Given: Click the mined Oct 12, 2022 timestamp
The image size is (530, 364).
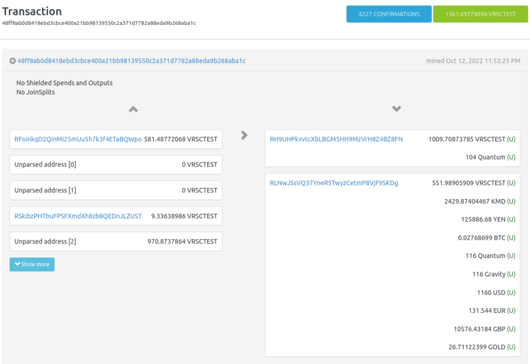Looking at the screenshot, I should 473,61.
